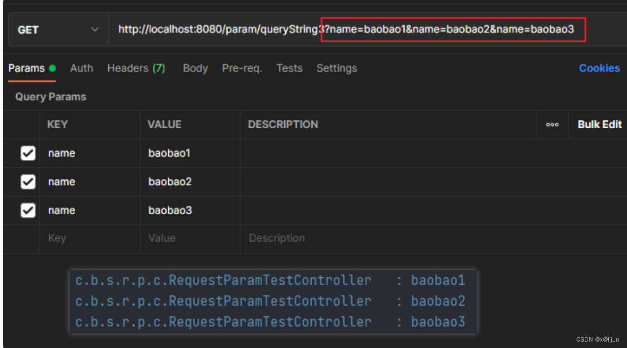Screen dimensions: 627x348
Task: Uncheck the first name parameter row
Action: pos(28,153)
